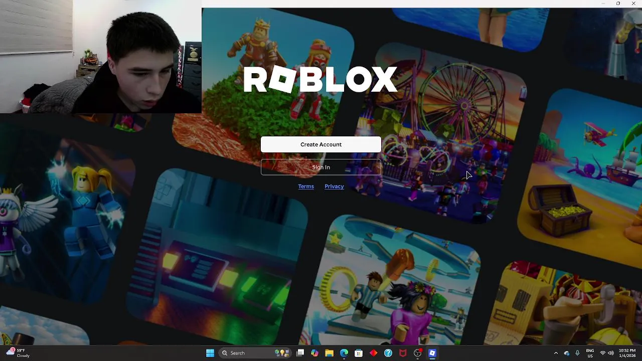Launch Copilot from the taskbar

[314, 353]
